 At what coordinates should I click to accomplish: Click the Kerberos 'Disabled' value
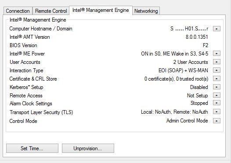point(199,87)
